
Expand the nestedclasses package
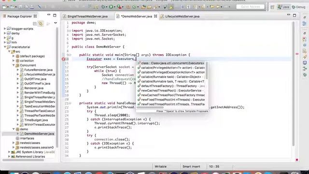click(x=14, y=143)
